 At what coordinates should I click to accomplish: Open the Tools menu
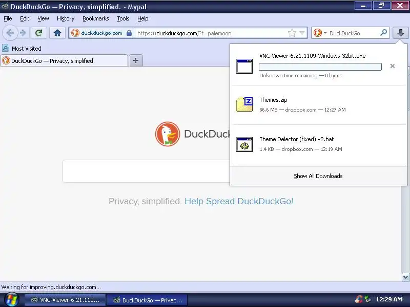[123, 18]
